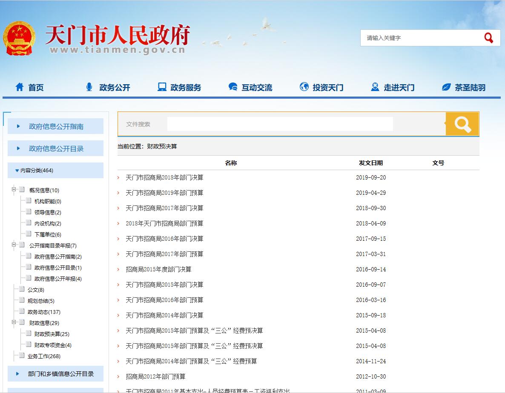Select the 财政预决算(25) tree item
505x393 pixels.
tap(52, 334)
